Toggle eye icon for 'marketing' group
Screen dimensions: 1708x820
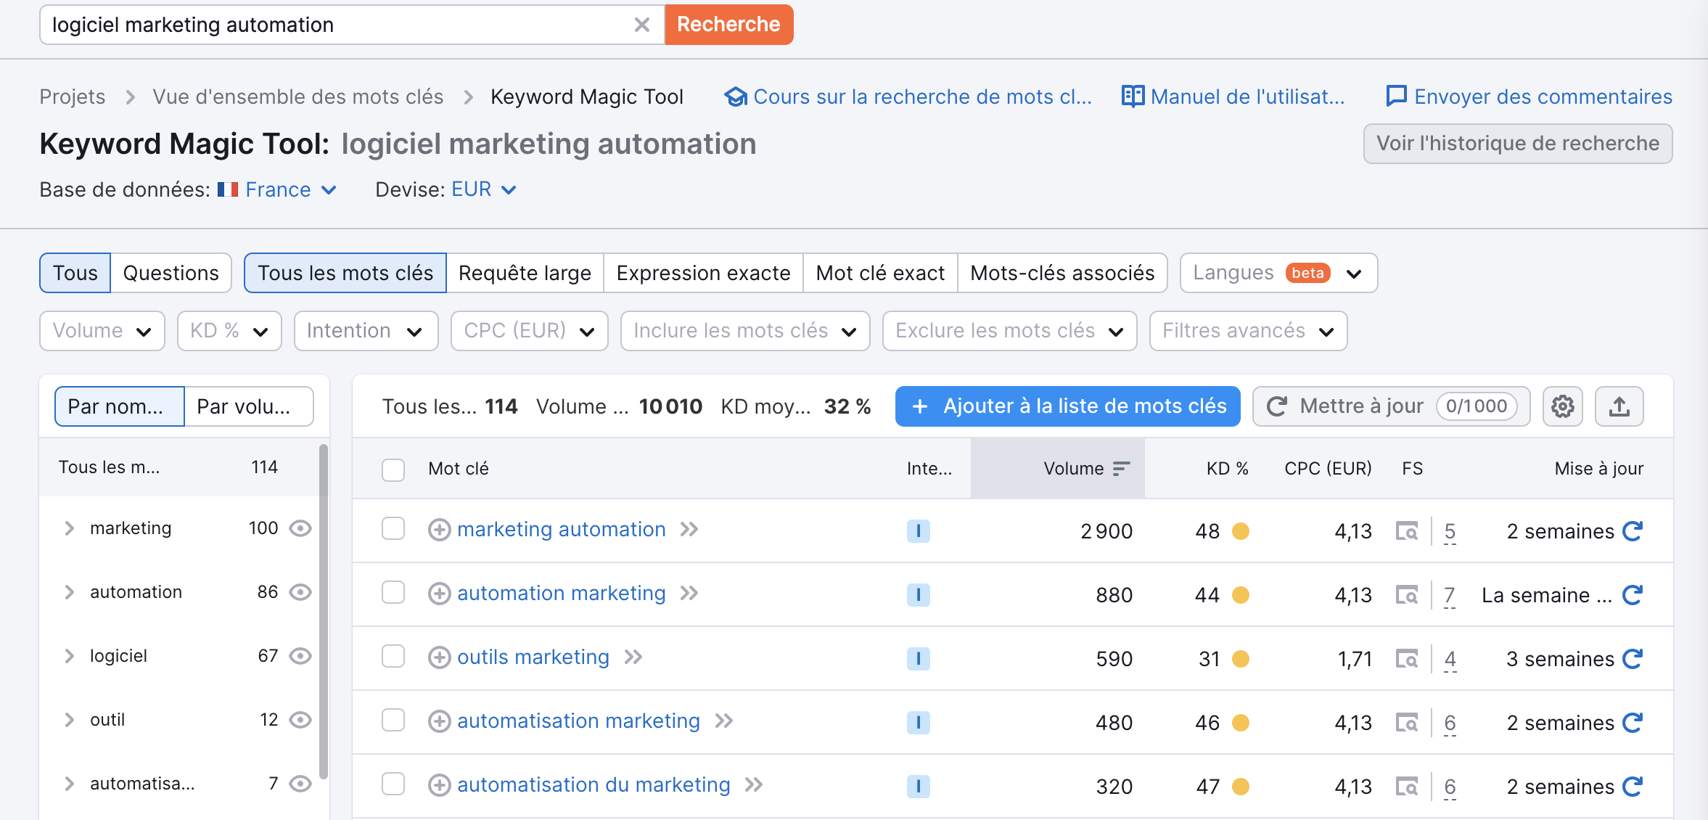point(300,528)
